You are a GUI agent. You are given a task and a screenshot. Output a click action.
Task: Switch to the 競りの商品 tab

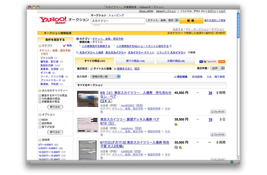pos(135,61)
